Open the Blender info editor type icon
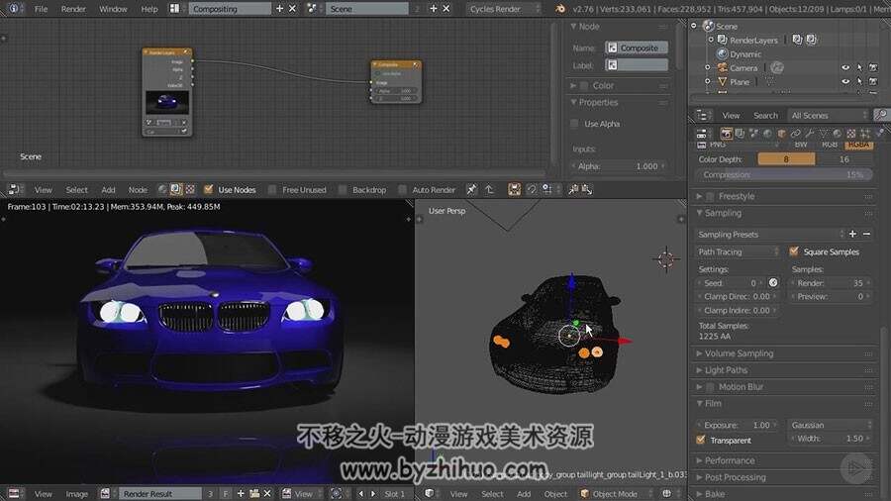This screenshot has width=891, height=501. tap(14, 9)
